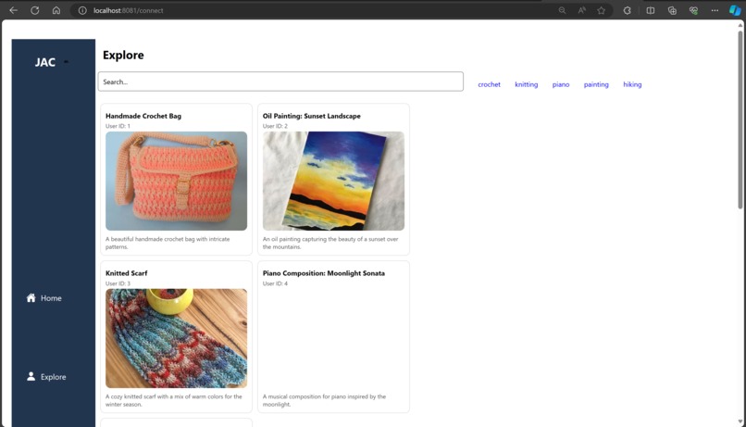Click the vertical page scrollbar thumb

pyautogui.click(x=740, y=119)
